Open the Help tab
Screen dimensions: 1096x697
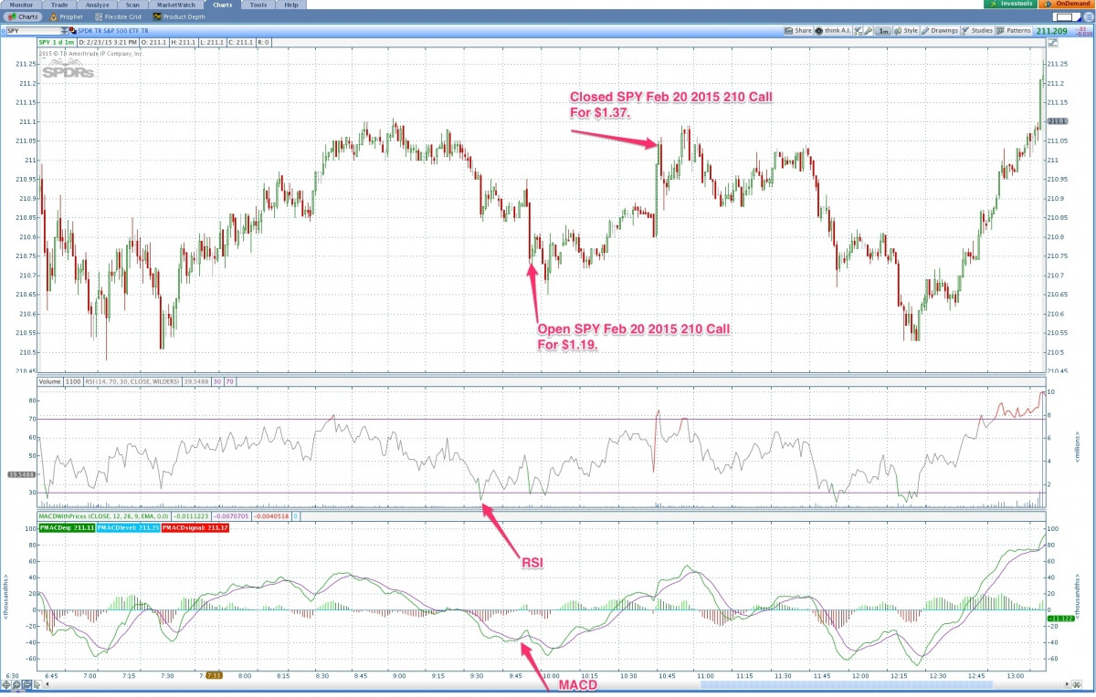click(x=290, y=5)
